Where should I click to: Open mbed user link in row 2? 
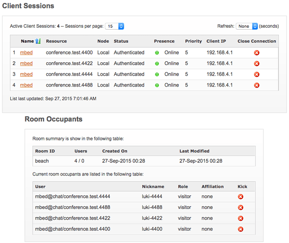(26, 63)
